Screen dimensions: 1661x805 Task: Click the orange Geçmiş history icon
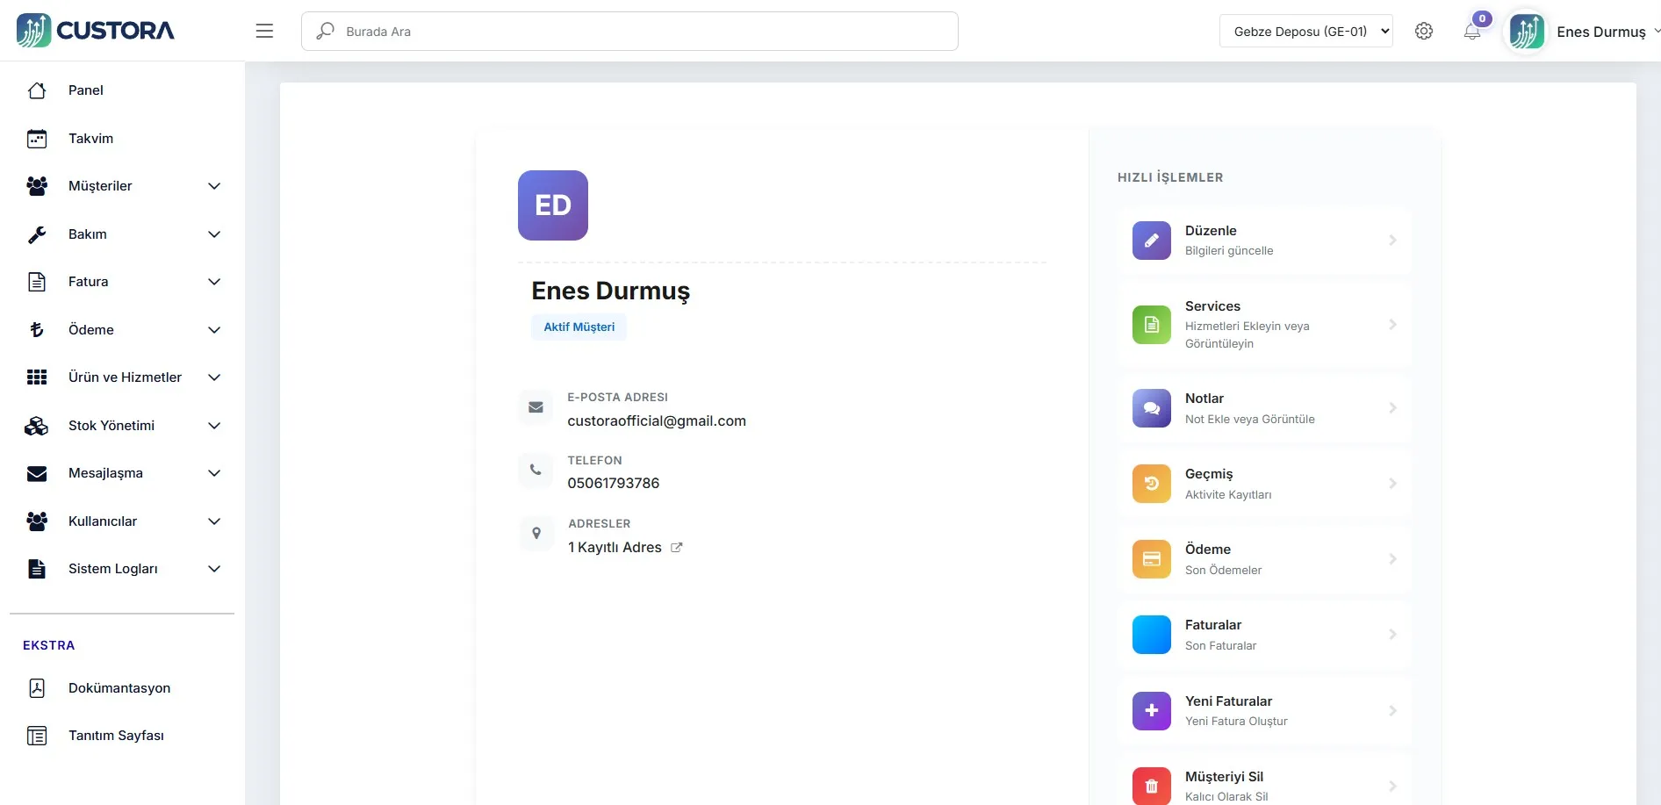tap(1151, 484)
